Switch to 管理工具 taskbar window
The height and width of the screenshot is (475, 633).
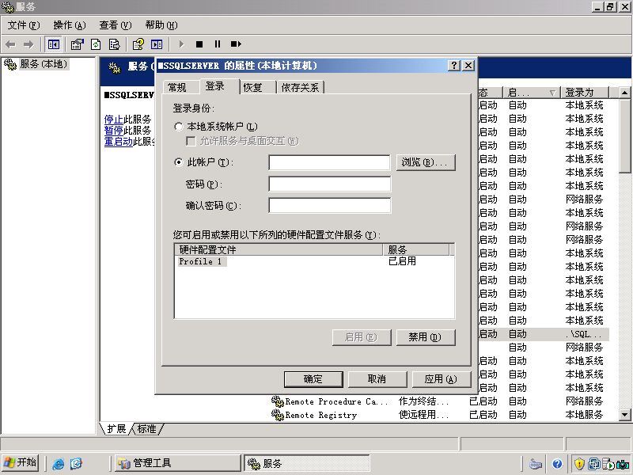coord(177,463)
